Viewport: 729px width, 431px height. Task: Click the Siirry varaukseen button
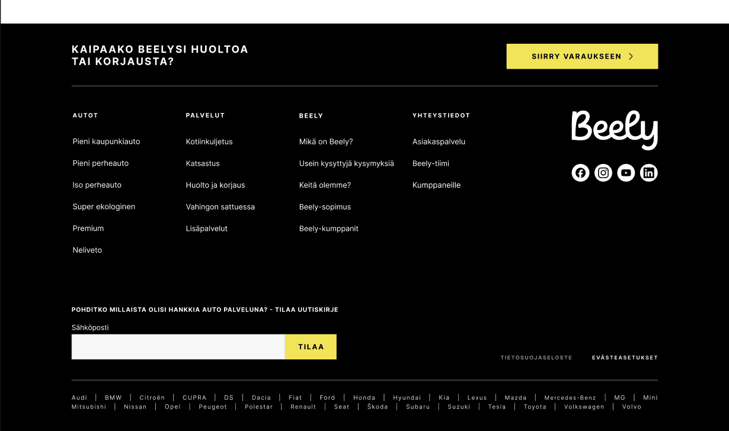click(582, 56)
